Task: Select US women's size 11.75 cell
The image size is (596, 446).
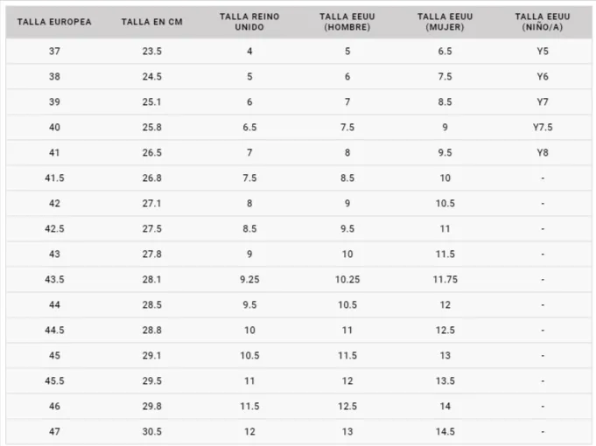Action: point(445,280)
